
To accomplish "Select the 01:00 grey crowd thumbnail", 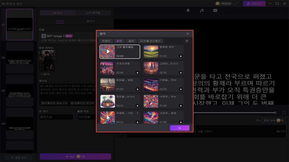I will 108,85.
